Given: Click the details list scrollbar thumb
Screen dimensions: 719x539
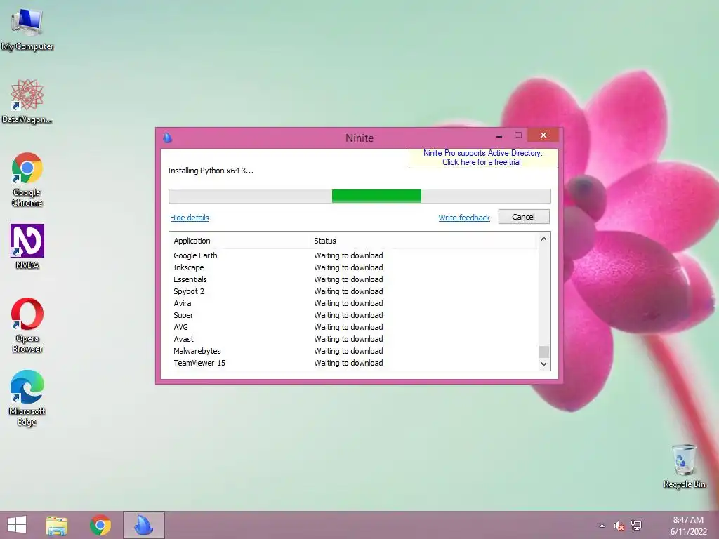Looking at the screenshot, I should pyautogui.click(x=543, y=352).
